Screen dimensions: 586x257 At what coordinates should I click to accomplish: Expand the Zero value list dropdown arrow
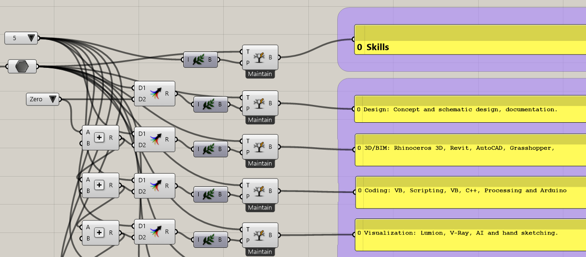click(52, 100)
